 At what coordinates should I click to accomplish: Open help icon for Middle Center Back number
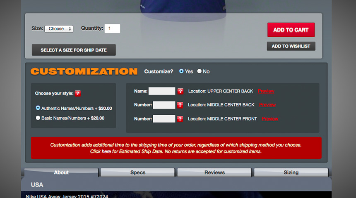click(x=180, y=105)
